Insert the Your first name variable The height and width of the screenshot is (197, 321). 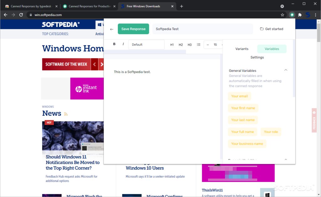pyautogui.click(x=243, y=108)
